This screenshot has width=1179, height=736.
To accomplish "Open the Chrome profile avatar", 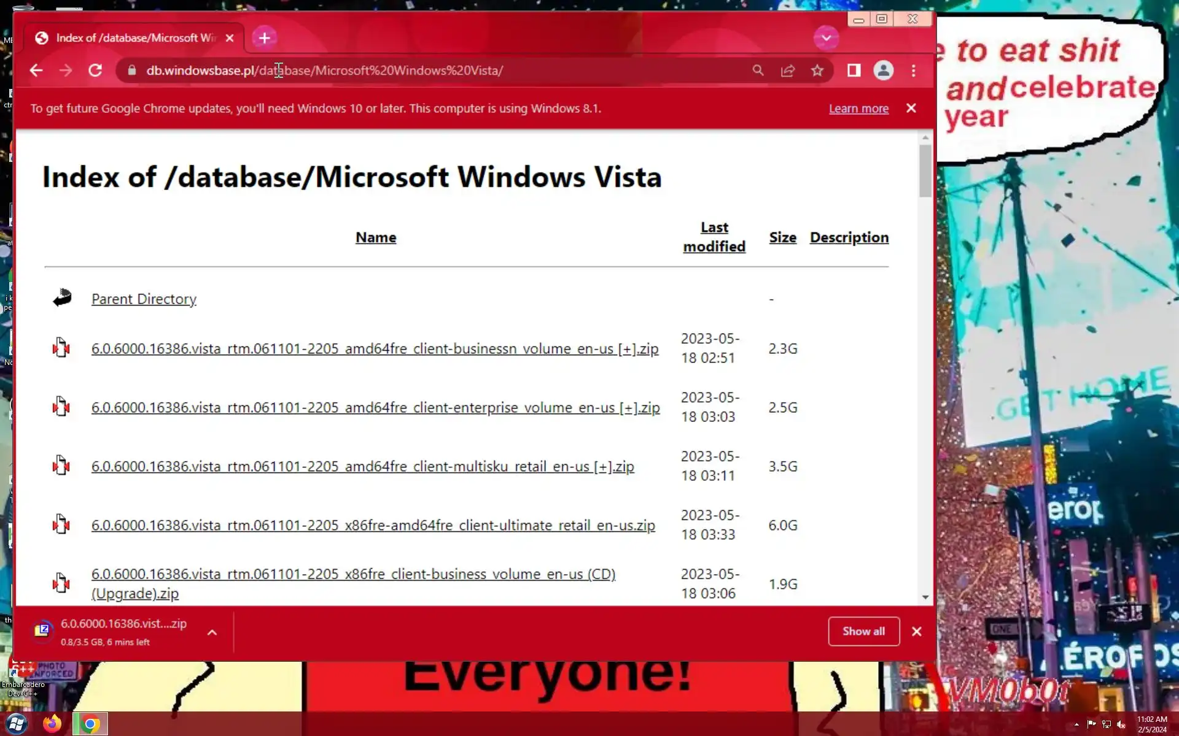I will pyautogui.click(x=883, y=71).
